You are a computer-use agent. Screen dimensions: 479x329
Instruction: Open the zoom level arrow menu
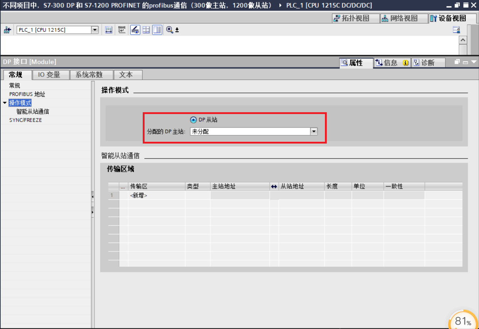pyautogui.click(x=177, y=30)
